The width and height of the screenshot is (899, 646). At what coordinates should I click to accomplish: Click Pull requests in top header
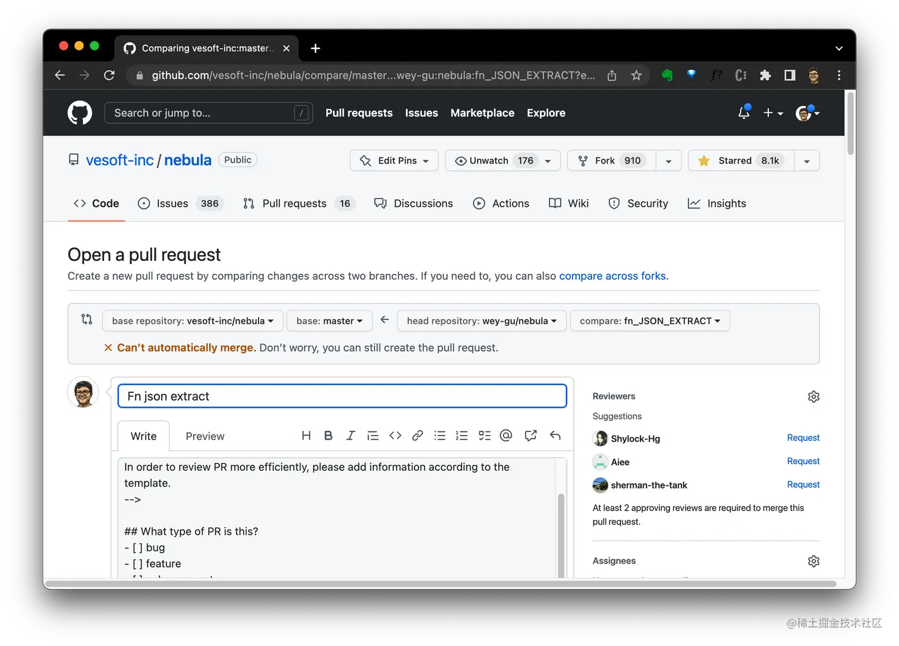click(x=359, y=113)
